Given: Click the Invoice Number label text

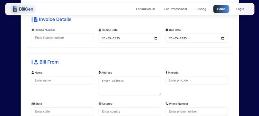Looking at the screenshot, I should click(x=45, y=30).
